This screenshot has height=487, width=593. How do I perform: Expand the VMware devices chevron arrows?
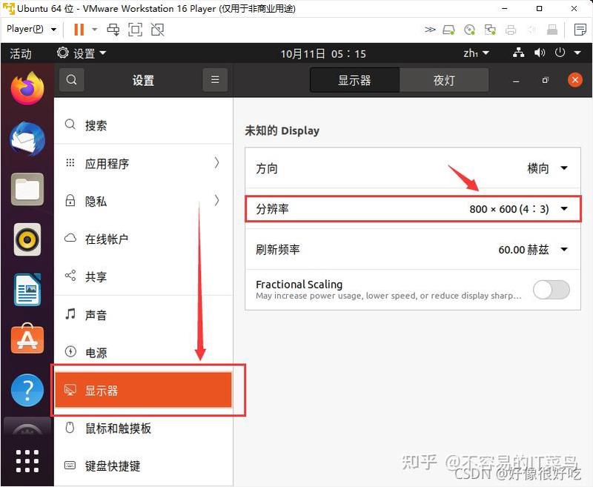(x=430, y=30)
